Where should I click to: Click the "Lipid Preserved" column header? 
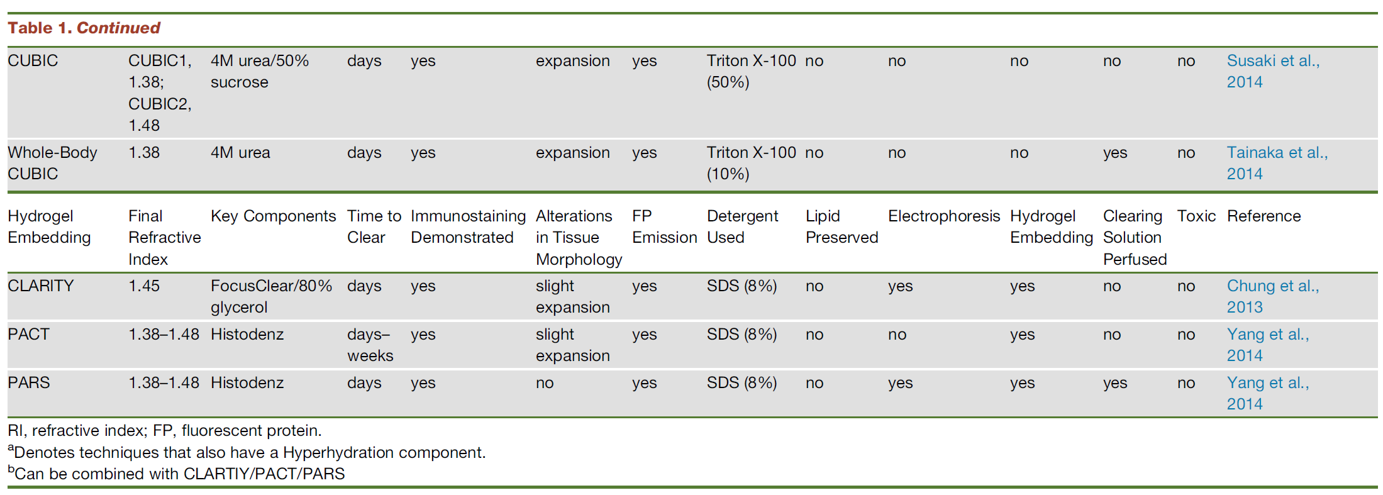coord(841,226)
